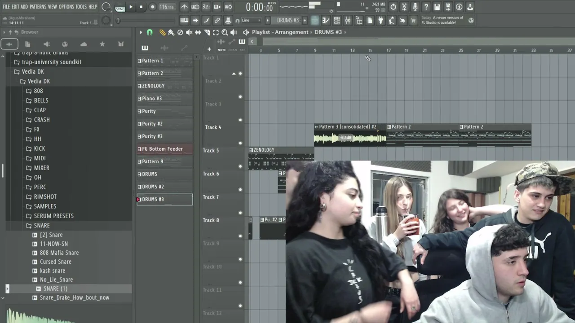The width and height of the screenshot is (575, 323).
Task: Select the 808 Mafia Snare sample
Action: pos(59,253)
